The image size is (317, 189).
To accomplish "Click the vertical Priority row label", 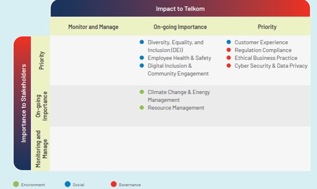I will [x=41, y=61].
